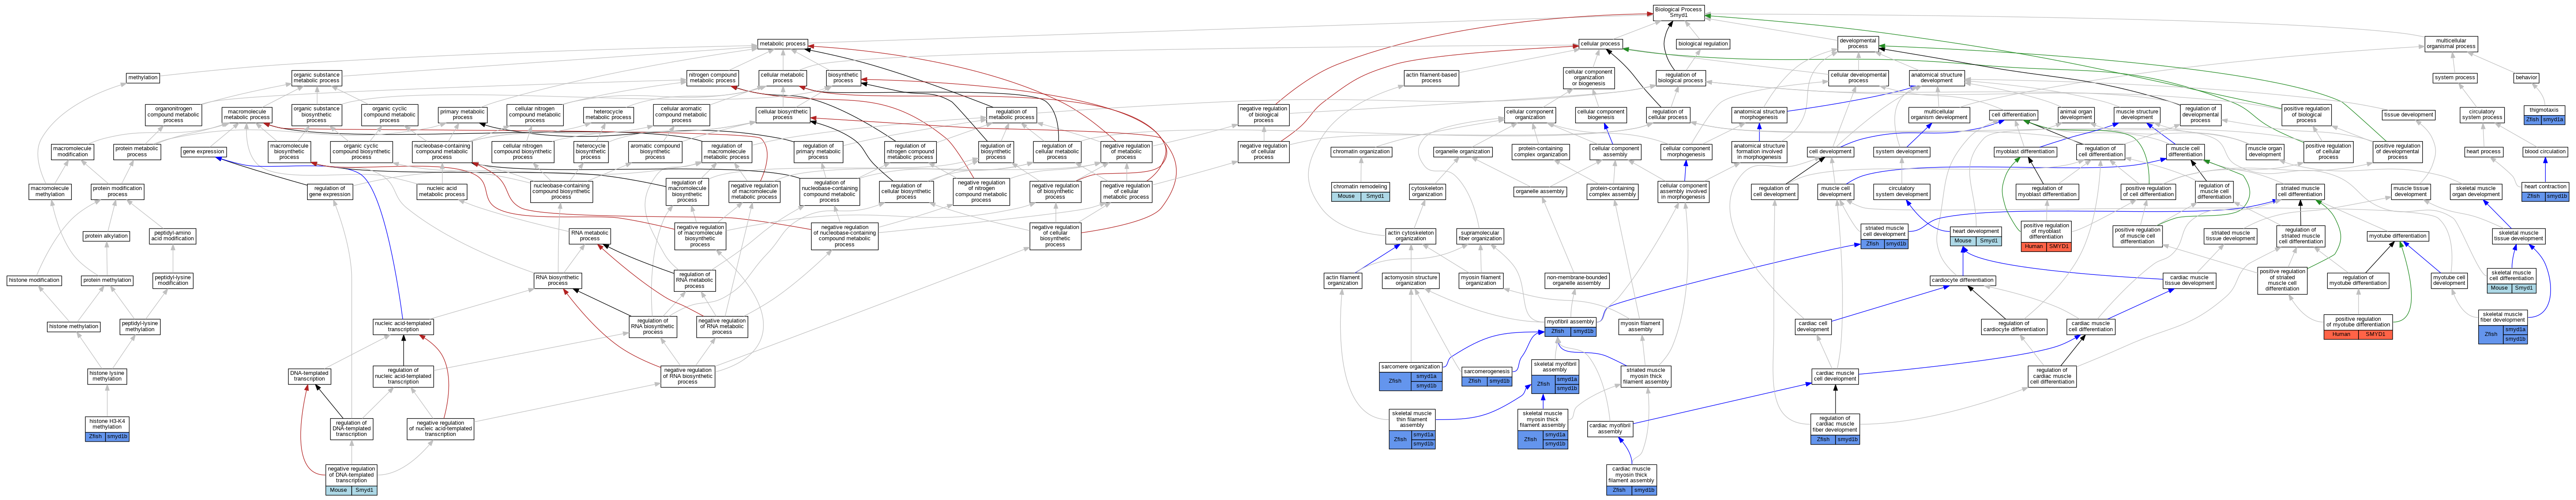Select 'aromatic compound biosynthetic process' node
This screenshot has height=500, width=2576.
click(x=655, y=152)
